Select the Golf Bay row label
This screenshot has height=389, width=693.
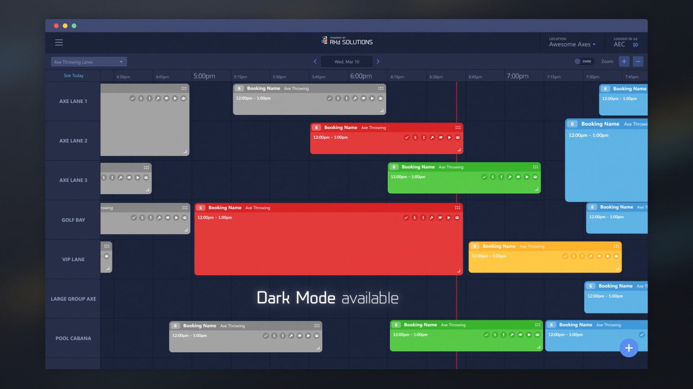tap(73, 220)
